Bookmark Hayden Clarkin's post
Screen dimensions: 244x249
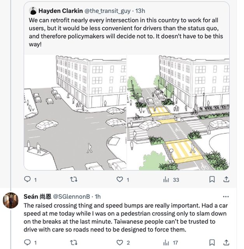click(212, 179)
